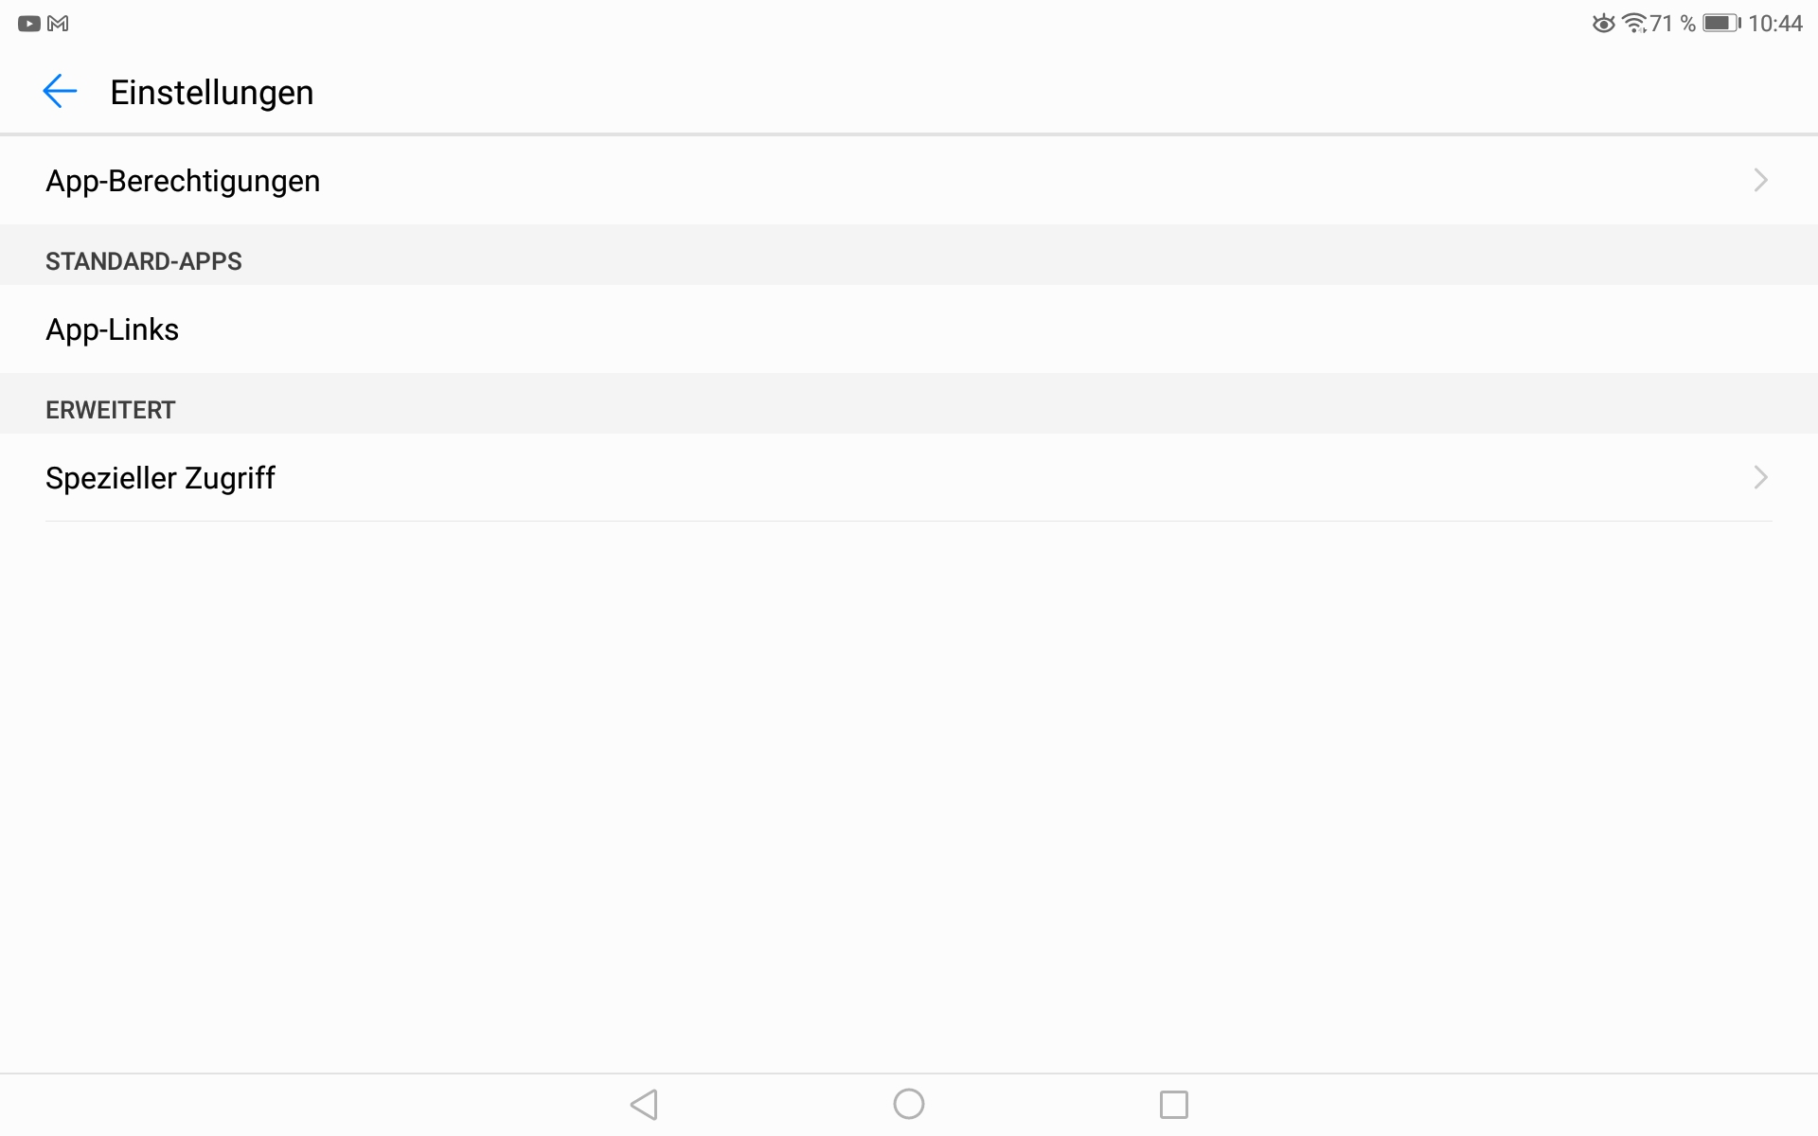This screenshot has width=1818, height=1136.
Task: Open the Gmail notification icon in status bar
Action: pyautogui.click(x=58, y=24)
